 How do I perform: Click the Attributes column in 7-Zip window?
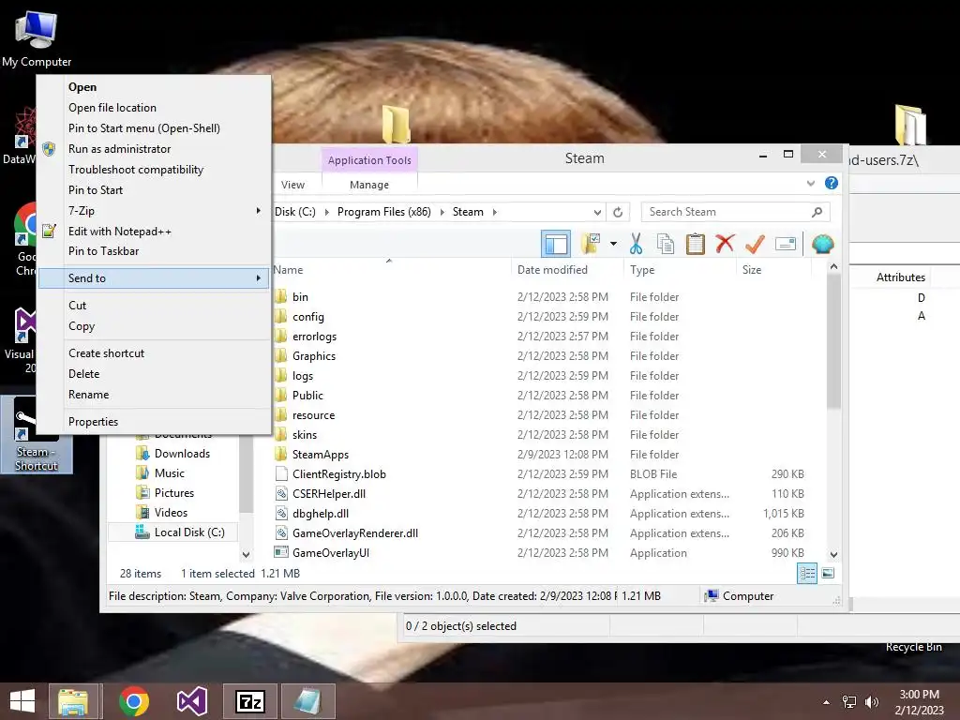[900, 277]
